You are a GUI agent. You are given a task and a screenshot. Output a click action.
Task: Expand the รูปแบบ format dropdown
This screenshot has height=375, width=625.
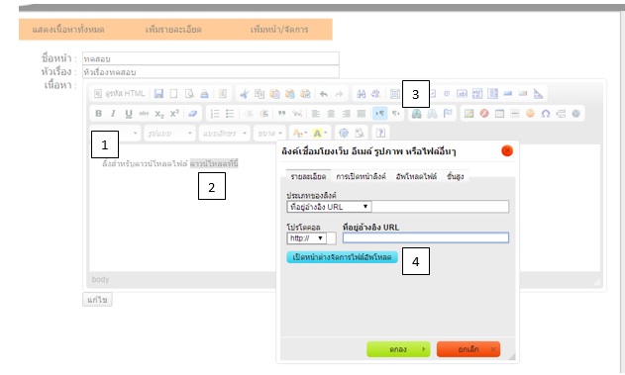tap(170, 133)
